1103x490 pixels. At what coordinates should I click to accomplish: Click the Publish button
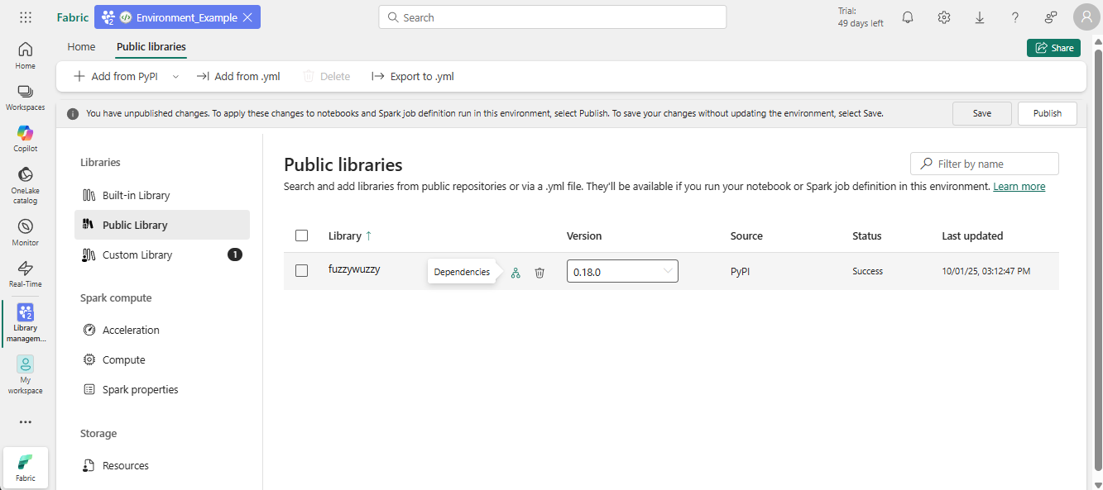(x=1047, y=113)
